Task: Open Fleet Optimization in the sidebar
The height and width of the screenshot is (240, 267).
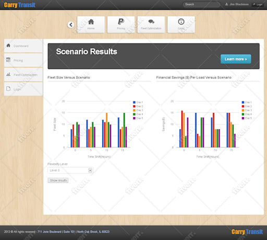Action: tap(23, 75)
